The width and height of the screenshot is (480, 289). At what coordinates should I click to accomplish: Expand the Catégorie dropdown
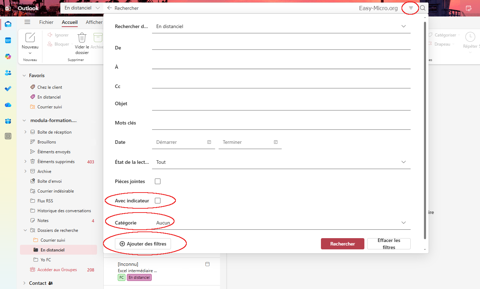[x=403, y=223]
